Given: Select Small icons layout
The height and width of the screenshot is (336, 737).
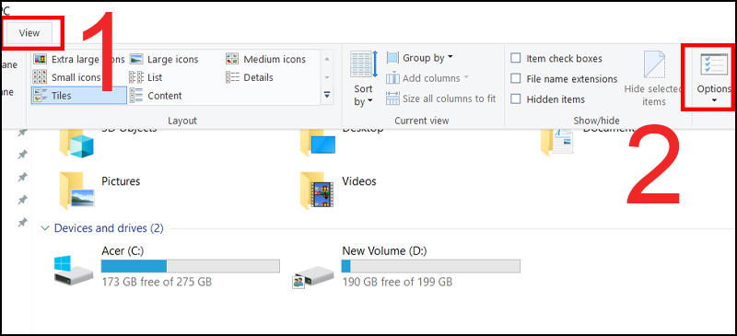Looking at the screenshot, I should click(x=66, y=77).
